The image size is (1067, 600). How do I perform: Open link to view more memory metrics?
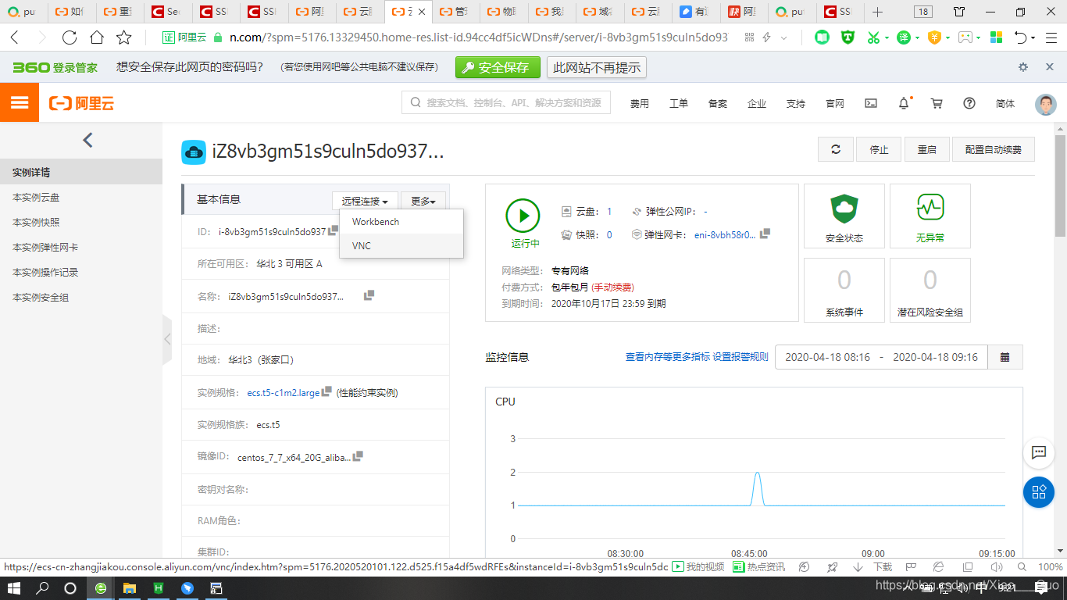tap(668, 357)
